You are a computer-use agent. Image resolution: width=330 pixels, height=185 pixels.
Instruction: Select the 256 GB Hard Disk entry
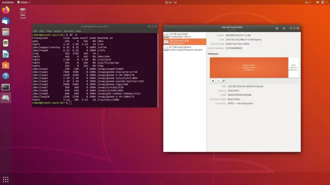click(185, 42)
